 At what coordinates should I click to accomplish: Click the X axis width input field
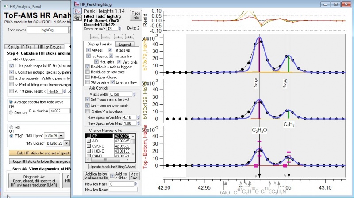[x=119, y=93]
